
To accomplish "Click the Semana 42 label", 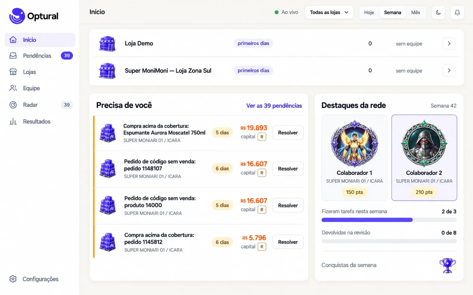I will [x=443, y=106].
